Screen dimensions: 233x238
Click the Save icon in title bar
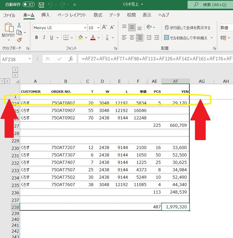(x=41, y=5)
